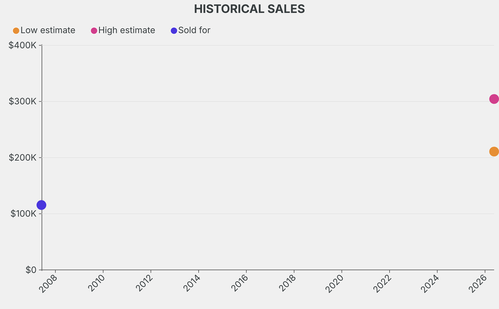Click the $100K y-axis label
499x309 pixels.
[23, 214]
